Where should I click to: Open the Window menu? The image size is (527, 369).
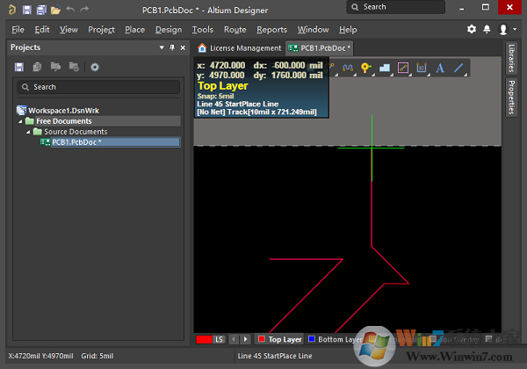[x=313, y=30]
